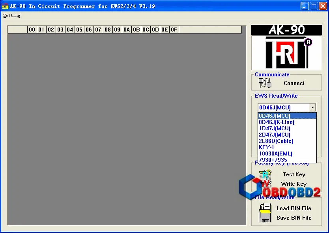Click Write Key button
Image resolution: width=329 pixels, height=233 pixels.
tap(294, 184)
